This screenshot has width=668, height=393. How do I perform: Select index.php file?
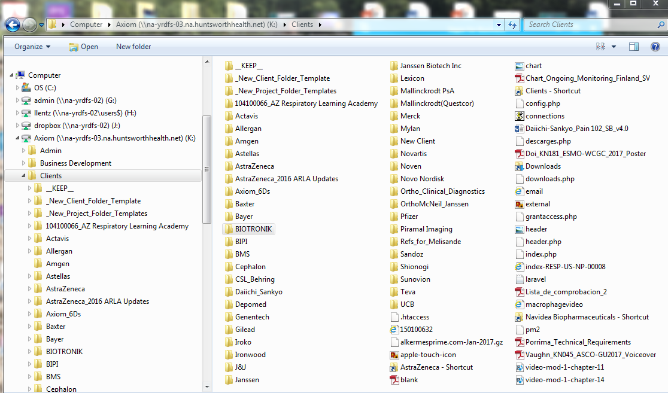point(536,254)
